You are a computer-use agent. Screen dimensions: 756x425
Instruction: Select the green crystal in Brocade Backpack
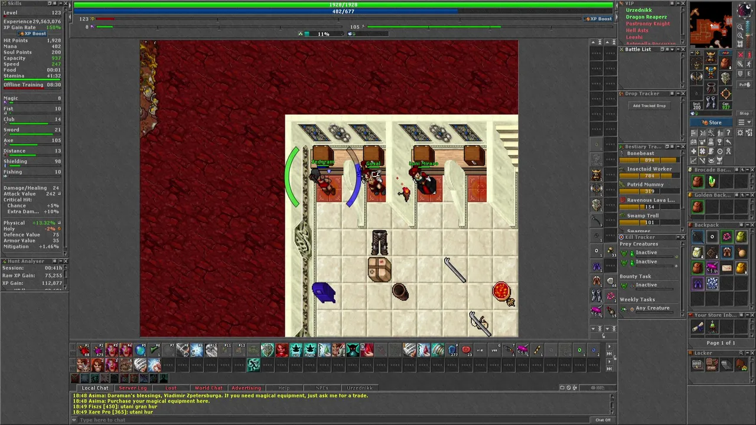point(712,181)
